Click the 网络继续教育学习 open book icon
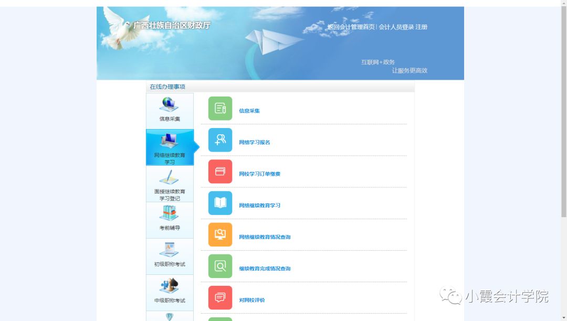Image resolution: width=567 pixels, height=321 pixels. (x=219, y=204)
